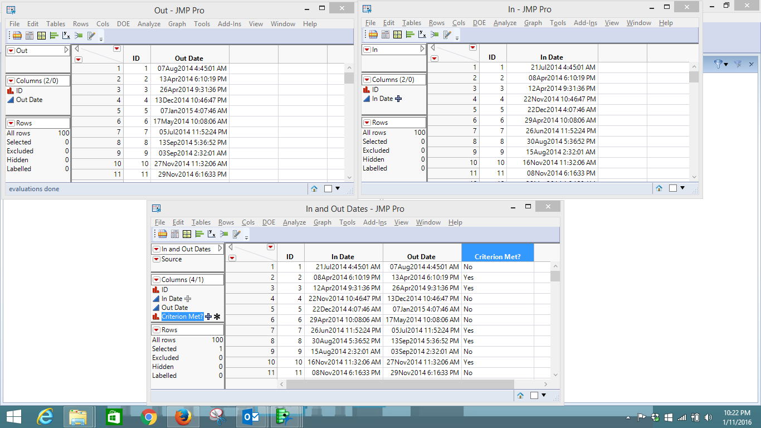The width and height of the screenshot is (761, 428).
Task: Click the Distribution icon in In window toolbar
Action: [409, 35]
